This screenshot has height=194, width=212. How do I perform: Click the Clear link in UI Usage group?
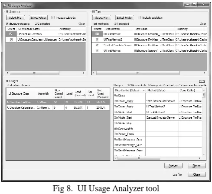tap(202, 81)
